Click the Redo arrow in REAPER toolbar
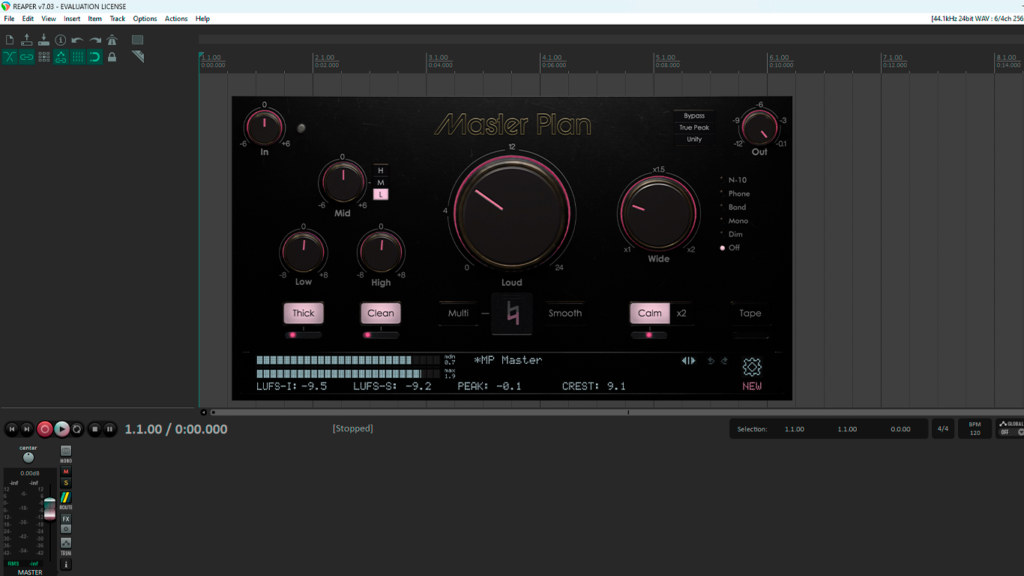1024x576 pixels. tap(95, 40)
